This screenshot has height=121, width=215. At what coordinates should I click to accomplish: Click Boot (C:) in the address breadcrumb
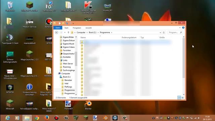click(93, 33)
